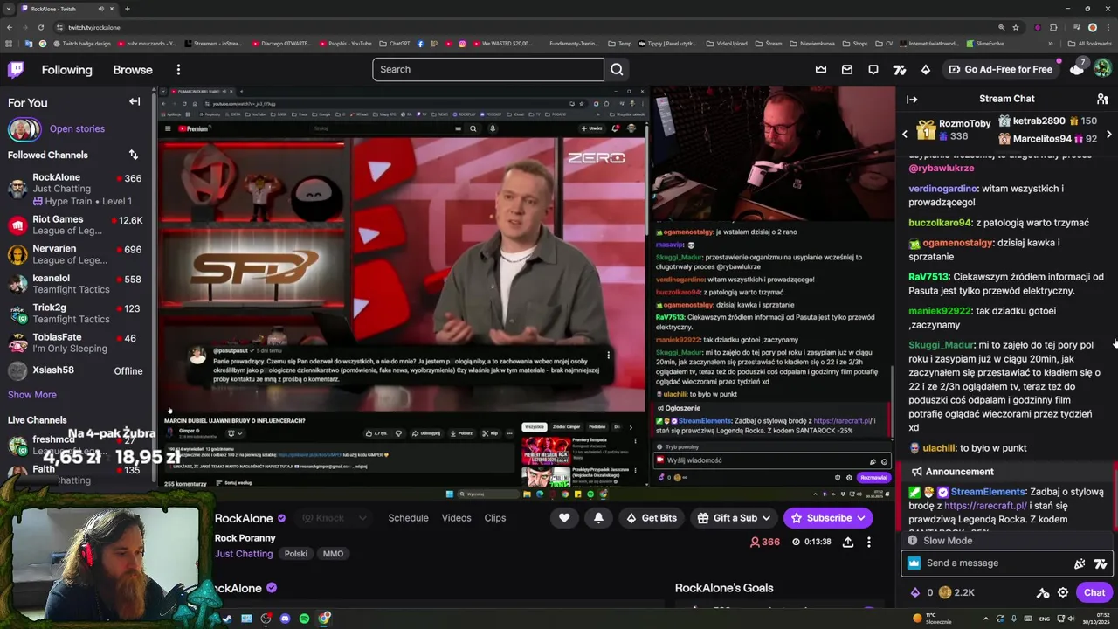Open the Videos tab
The height and width of the screenshot is (629, 1118).
pos(456,518)
